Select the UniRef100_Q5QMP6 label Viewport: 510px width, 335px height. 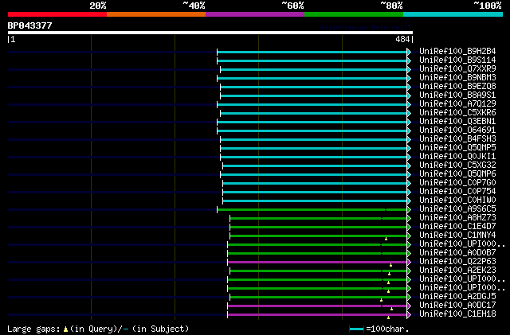(x=457, y=174)
